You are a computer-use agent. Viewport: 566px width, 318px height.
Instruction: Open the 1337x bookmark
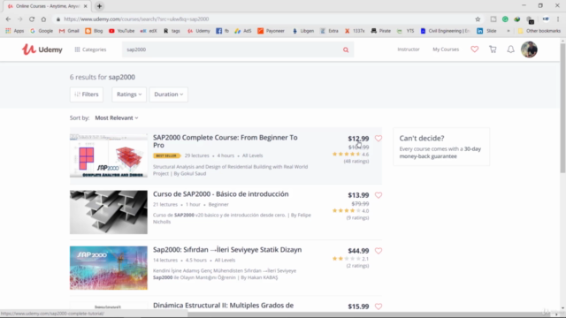tap(355, 31)
